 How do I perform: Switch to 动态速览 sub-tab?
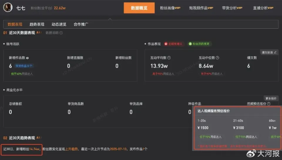59,24
